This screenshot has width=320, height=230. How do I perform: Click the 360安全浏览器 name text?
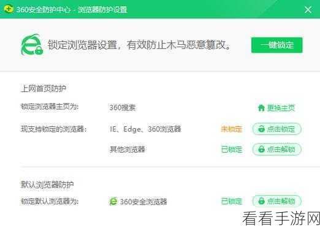143,202
